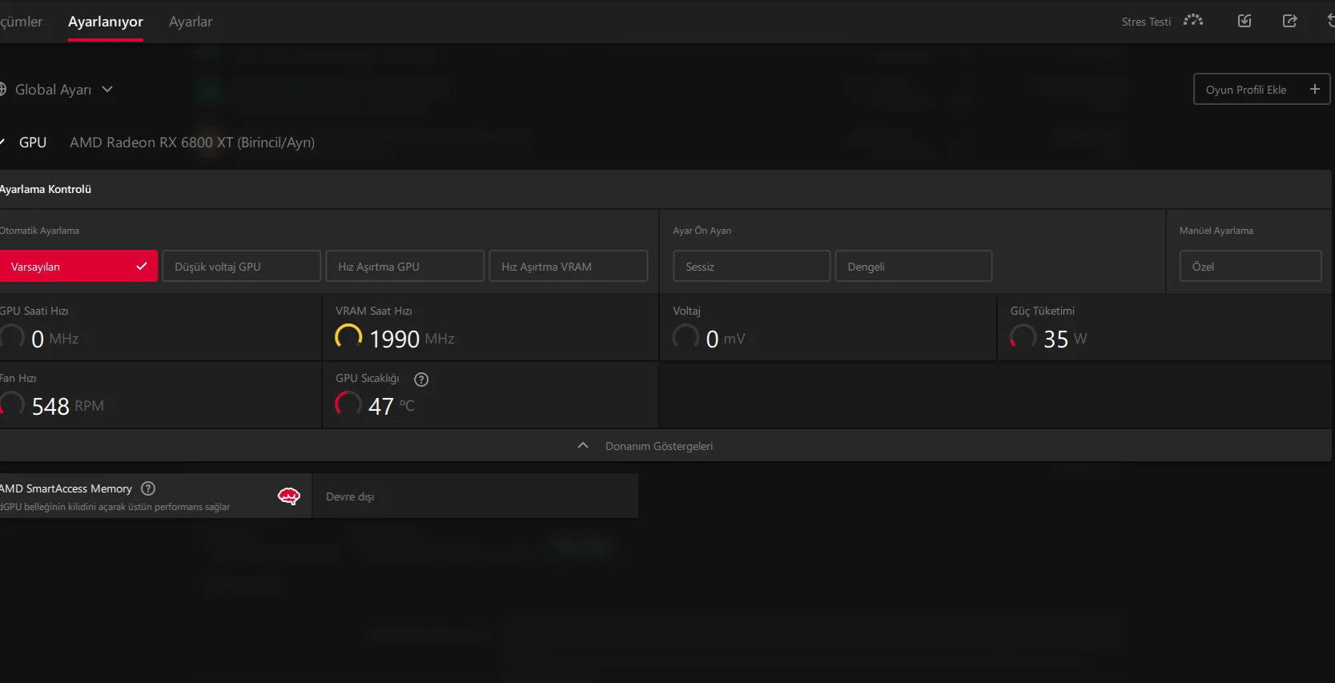Click the "GPU Saati Hızı" label
The image size is (1335, 683).
34,311
